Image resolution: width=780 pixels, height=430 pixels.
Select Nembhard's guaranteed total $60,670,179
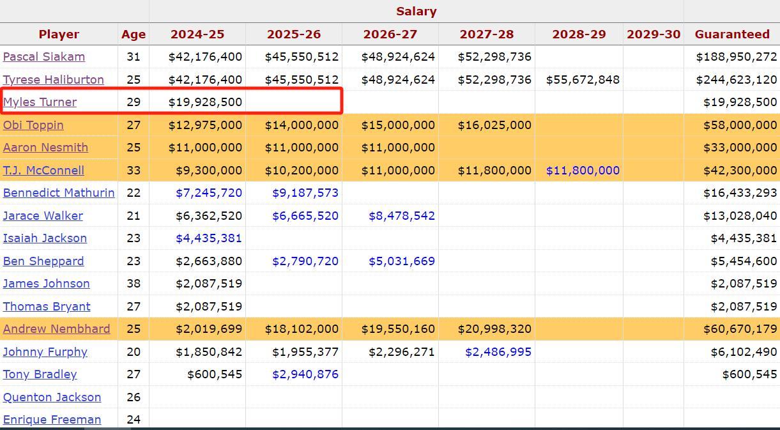(740, 329)
